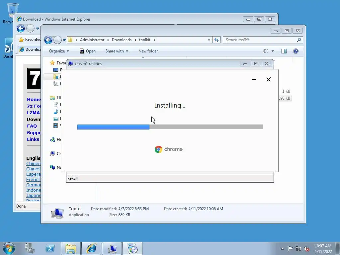Expand the arrow after the Administrator breadcrumb
Viewport: 340px width, 255px height.
(108, 40)
